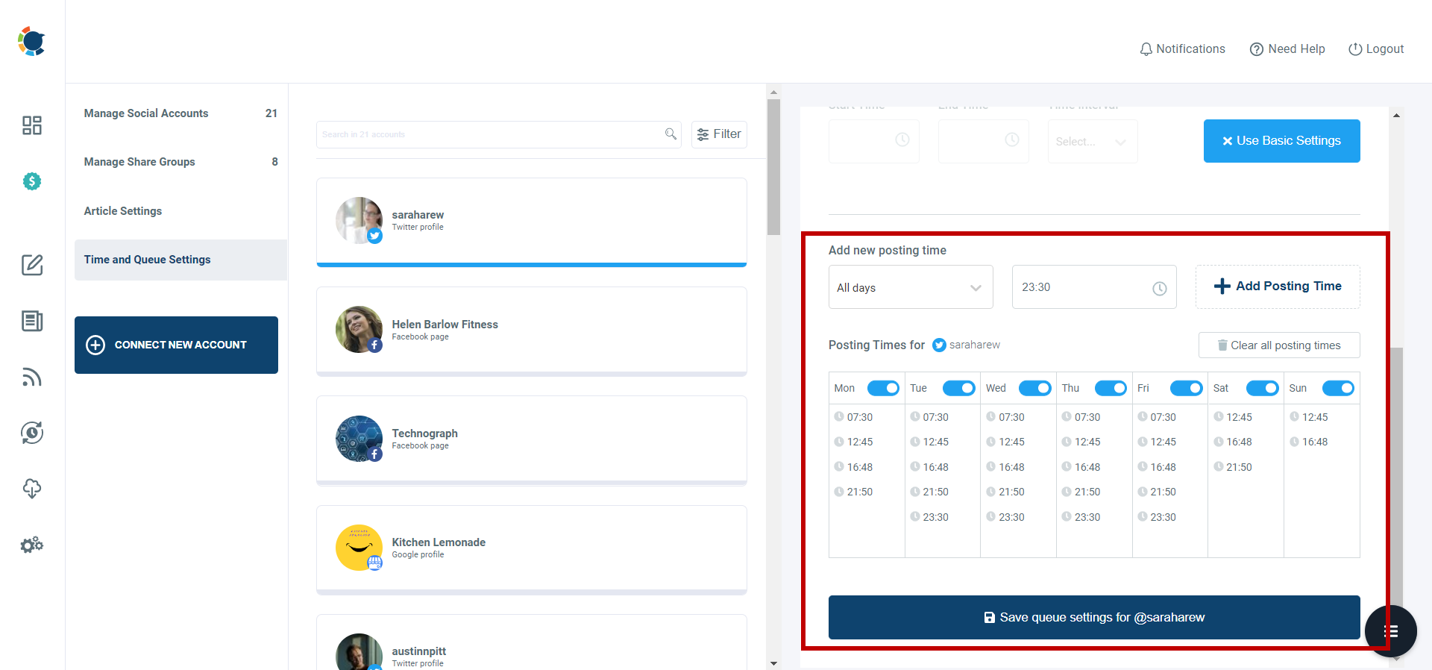Toggle Wednesday posting switch

1035,388
